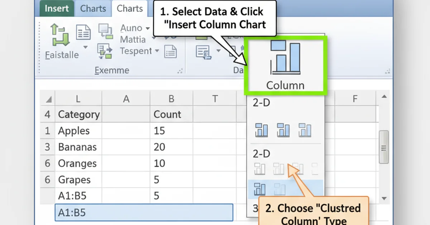Switch to the Insert tab

point(56,8)
